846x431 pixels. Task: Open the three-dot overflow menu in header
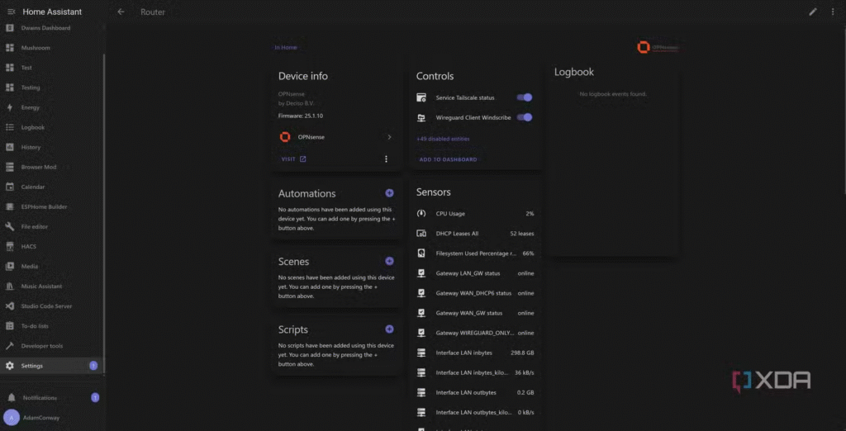tap(832, 12)
